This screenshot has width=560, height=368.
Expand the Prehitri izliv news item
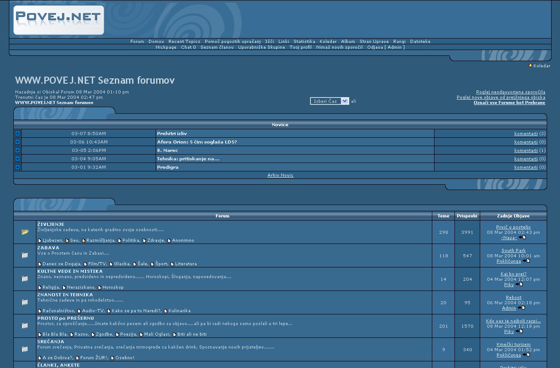pos(18,133)
